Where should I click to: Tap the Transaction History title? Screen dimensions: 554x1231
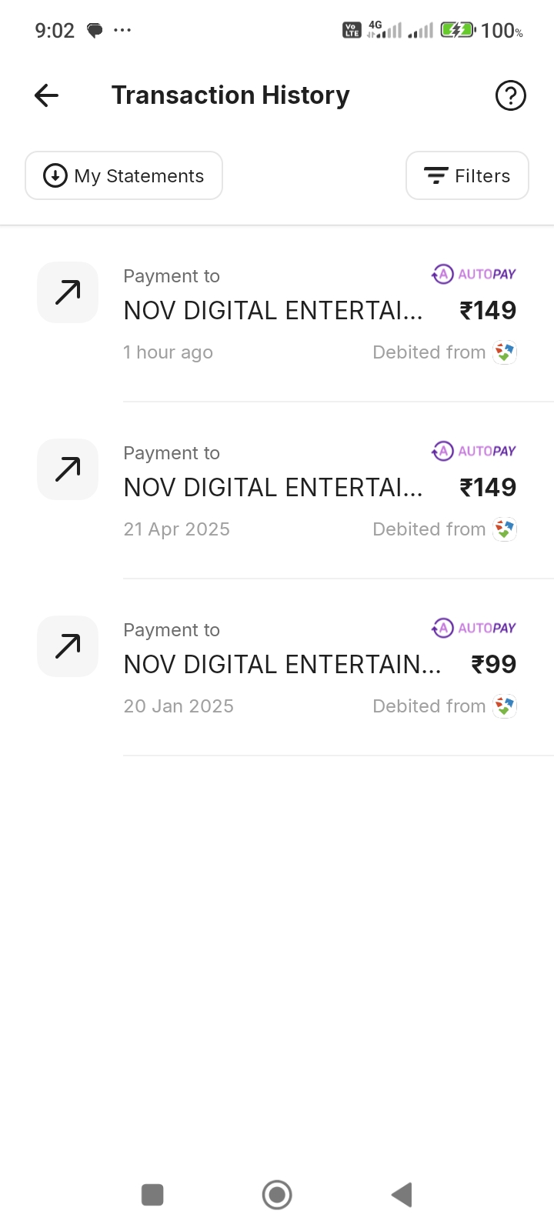click(x=231, y=95)
